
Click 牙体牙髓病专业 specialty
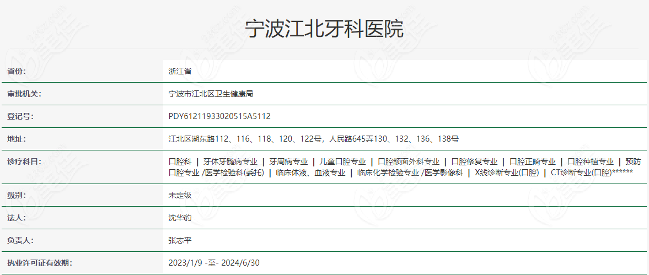pos(230,161)
